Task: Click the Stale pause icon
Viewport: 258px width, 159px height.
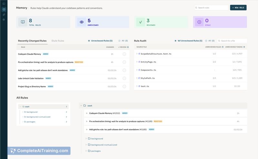Action: 199,22
